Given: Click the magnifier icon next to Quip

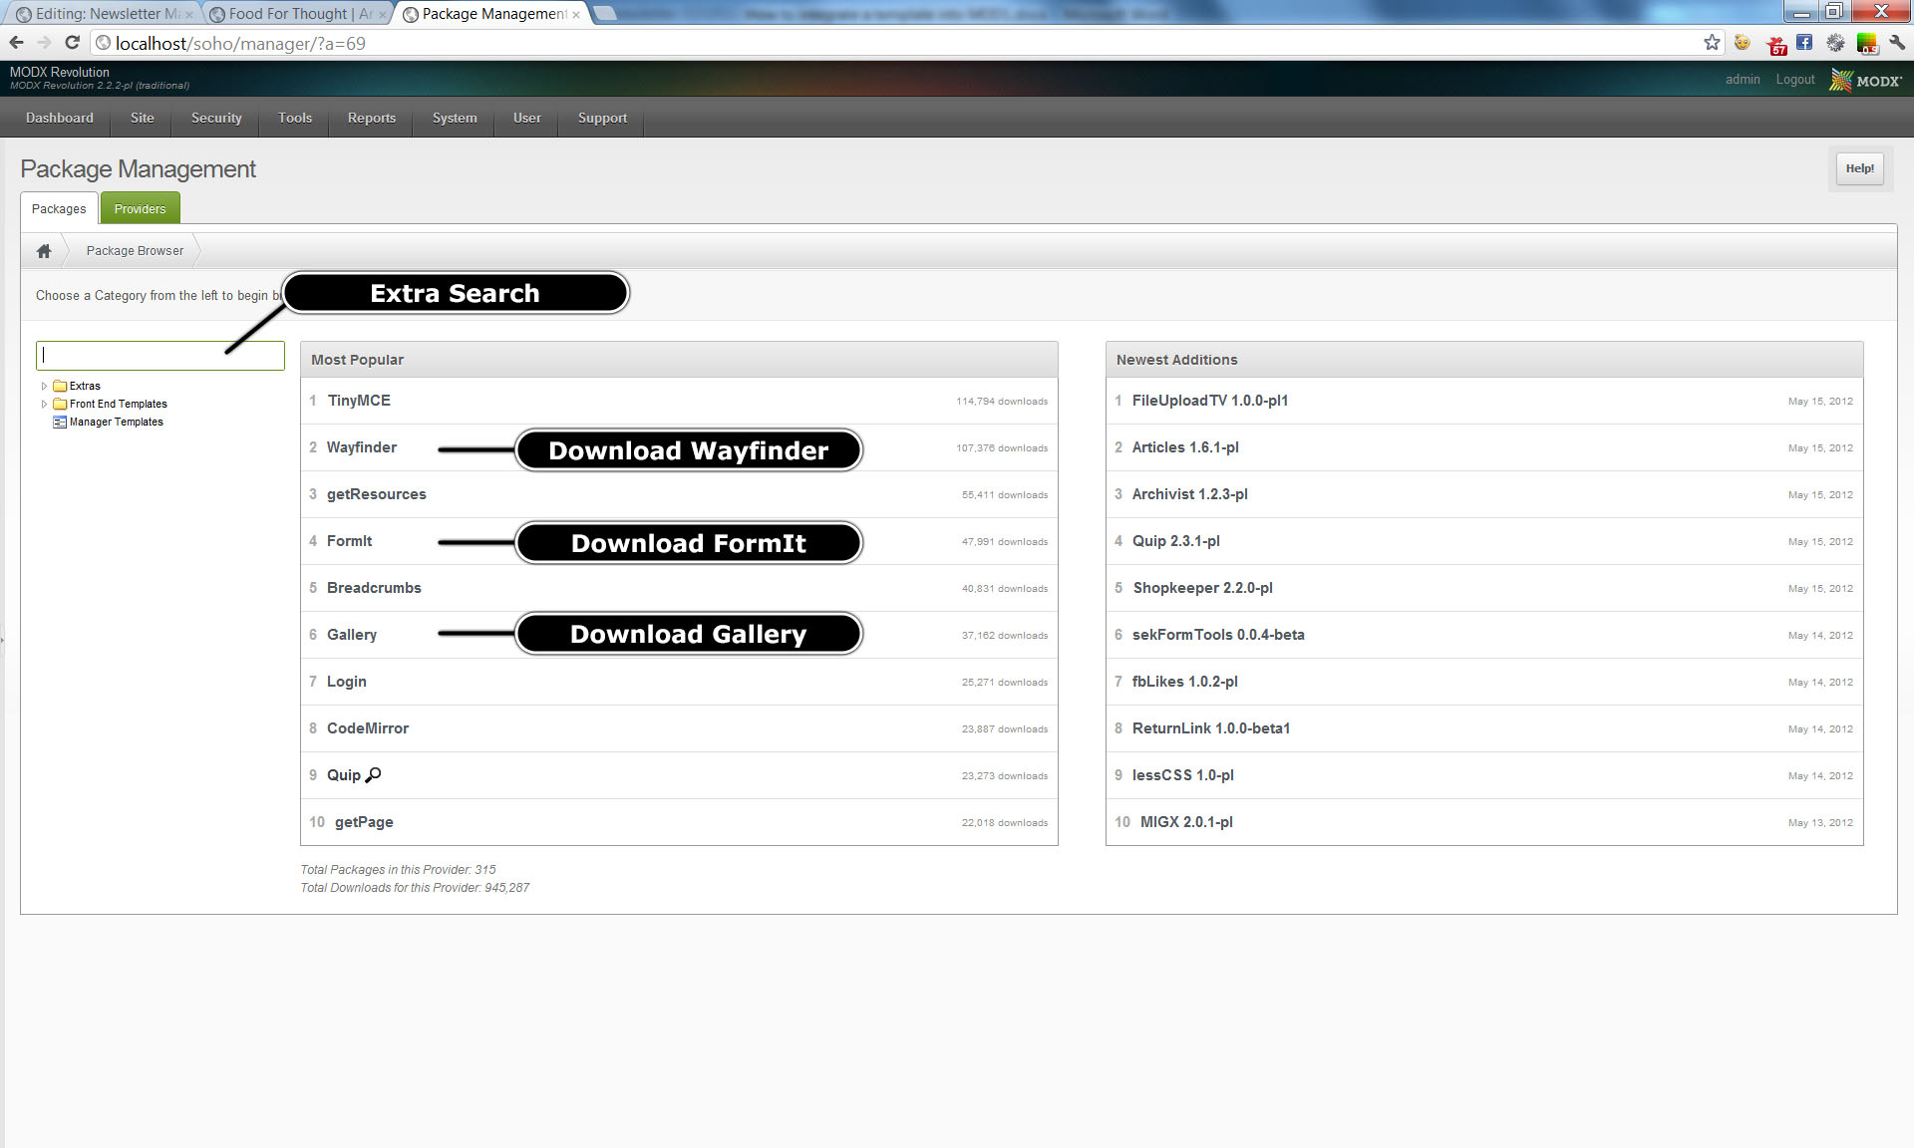Looking at the screenshot, I should tap(374, 774).
